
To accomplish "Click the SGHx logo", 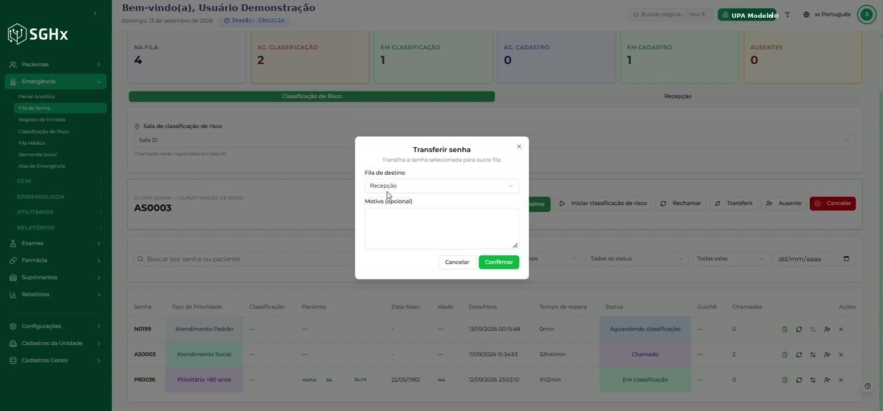I will point(38,34).
